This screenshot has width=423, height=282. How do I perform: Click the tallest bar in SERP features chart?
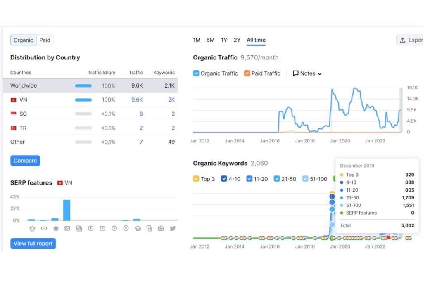[67, 210]
